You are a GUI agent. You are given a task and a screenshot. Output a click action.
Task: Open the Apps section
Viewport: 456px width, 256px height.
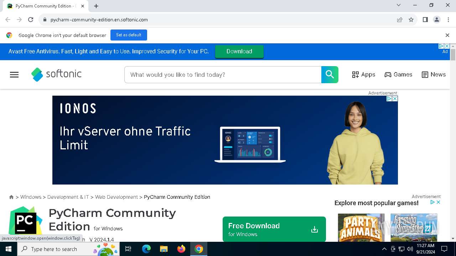point(363,75)
